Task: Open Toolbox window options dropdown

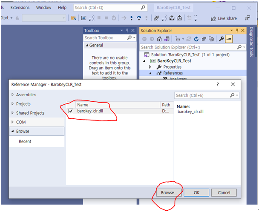Action: click(122, 30)
